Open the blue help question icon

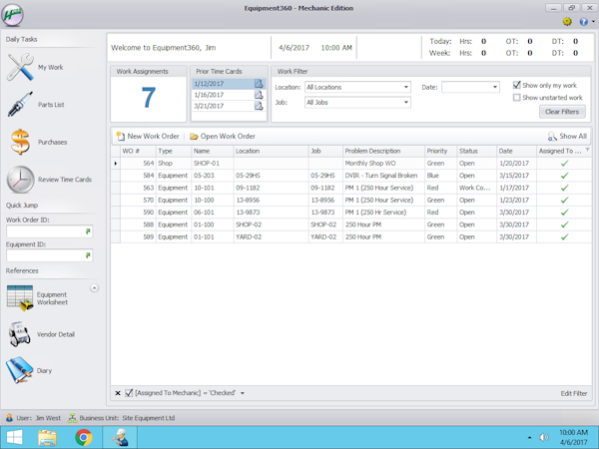pos(583,22)
